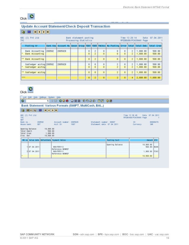Click the 'FB01' column header

point(88,46)
